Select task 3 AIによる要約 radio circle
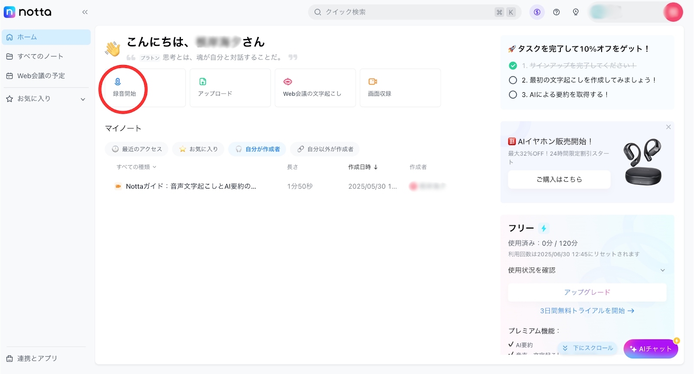 point(513,94)
